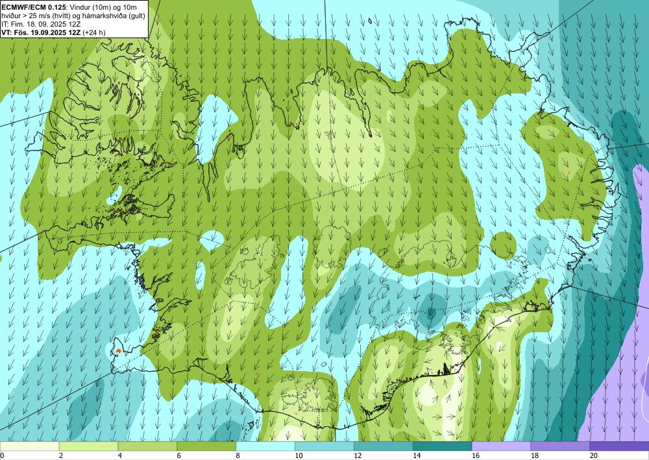Click the legend label "18"
The image size is (649, 460).
[534, 456]
